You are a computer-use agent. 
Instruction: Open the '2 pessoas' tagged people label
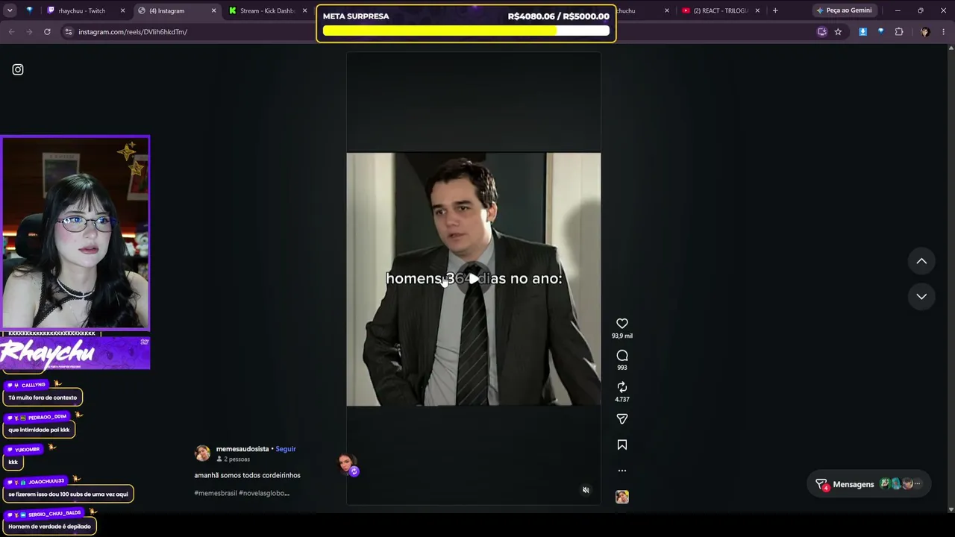234,459
